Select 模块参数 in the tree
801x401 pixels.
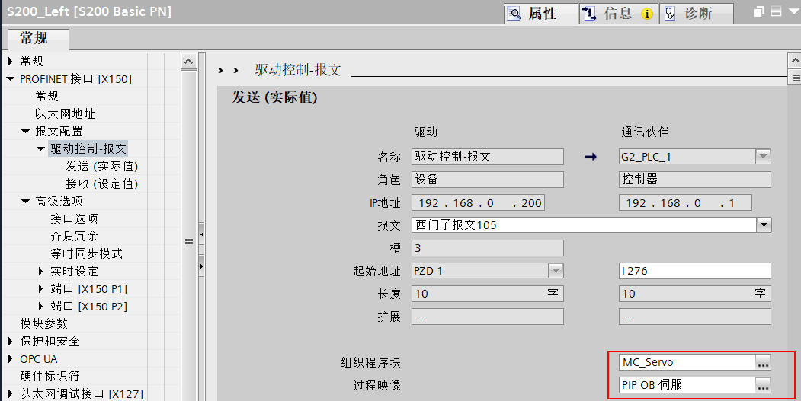(43, 323)
